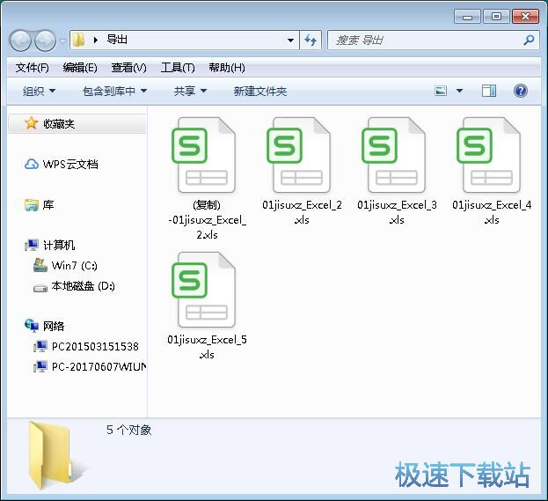The image size is (548, 501).
Task: Select 库 in the navigation pane
Action: coord(48,204)
